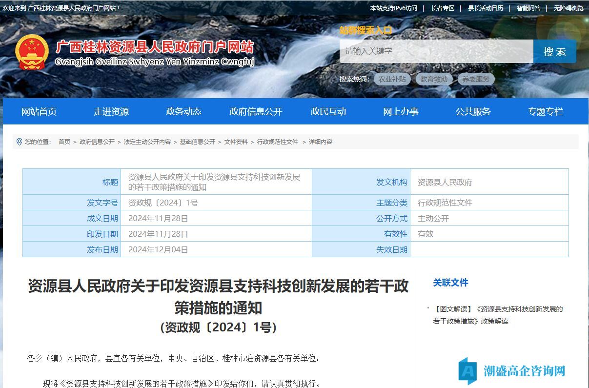589x388 pixels.
Task: Open the 网站首页 navigation tab
Action: point(39,112)
